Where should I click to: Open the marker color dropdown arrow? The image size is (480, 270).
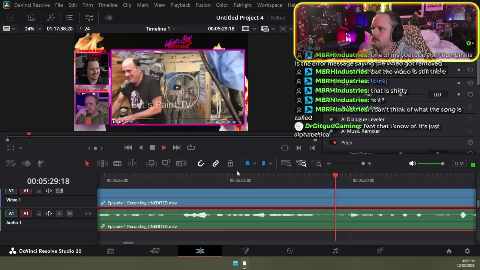tap(270, 163)
